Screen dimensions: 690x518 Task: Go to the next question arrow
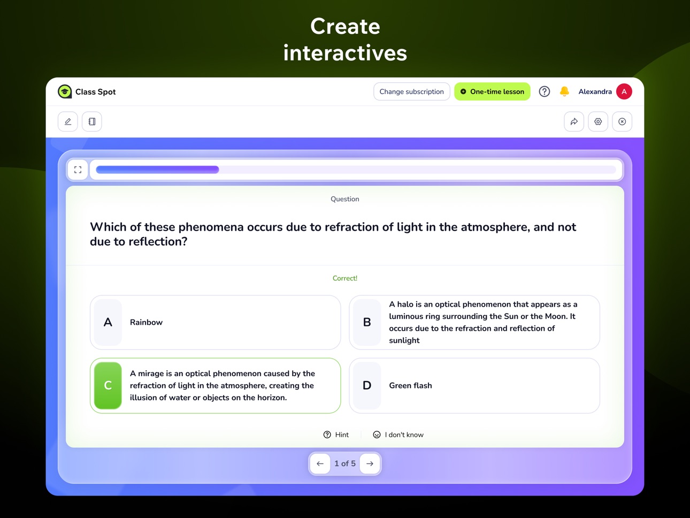pos(370,463)
